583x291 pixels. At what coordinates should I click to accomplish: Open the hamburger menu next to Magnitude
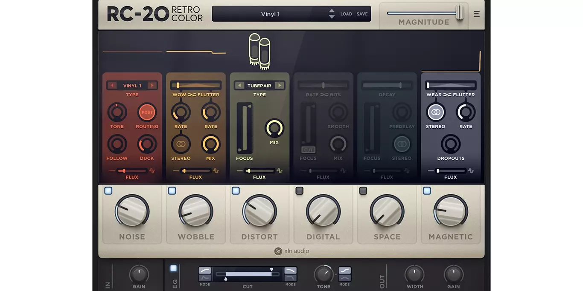click(476, 14)
